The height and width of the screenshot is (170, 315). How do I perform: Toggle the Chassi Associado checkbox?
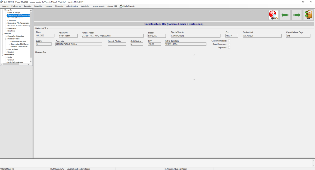point(229,44)
